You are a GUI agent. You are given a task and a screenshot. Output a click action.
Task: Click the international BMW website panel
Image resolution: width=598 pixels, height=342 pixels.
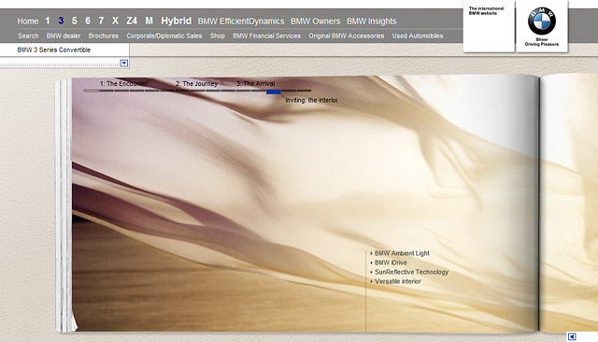coord(489,27)
